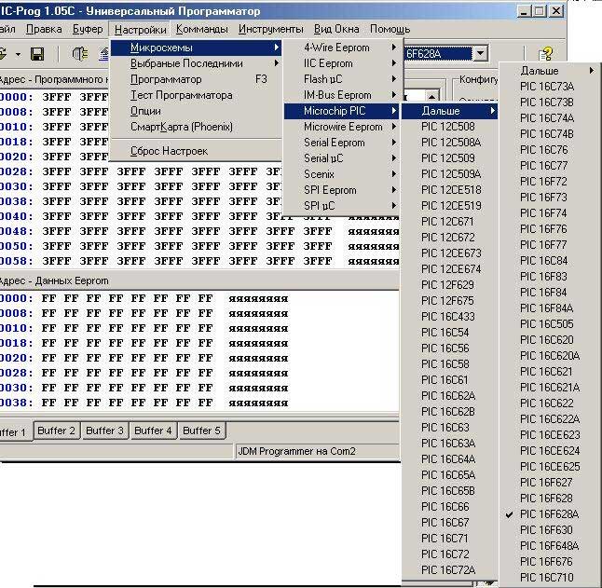Viewport: 602px width, 588px height.
Task: Expand the Flash µC submenu
Action: pyautogui.click(x=342, y=79)
